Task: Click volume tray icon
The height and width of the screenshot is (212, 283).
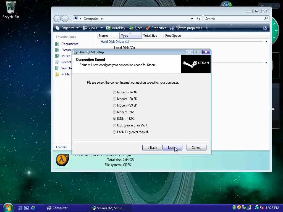Action: point(262,208)
